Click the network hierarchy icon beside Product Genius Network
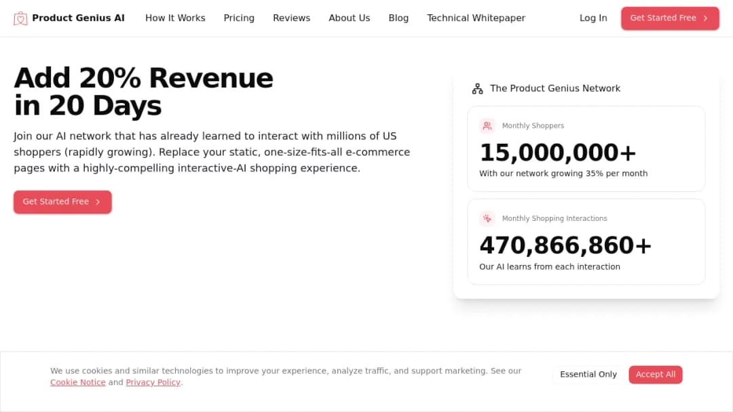Viewport: 733px width, 412px height. [477, 89]
